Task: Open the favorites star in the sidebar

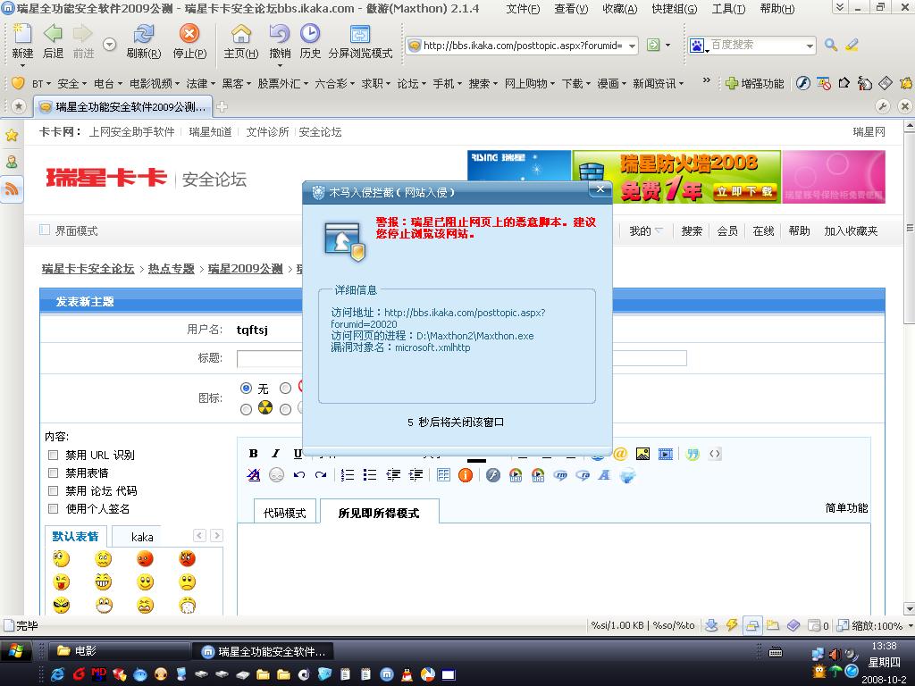Action: pyautogui.click(x=12, y=136)
